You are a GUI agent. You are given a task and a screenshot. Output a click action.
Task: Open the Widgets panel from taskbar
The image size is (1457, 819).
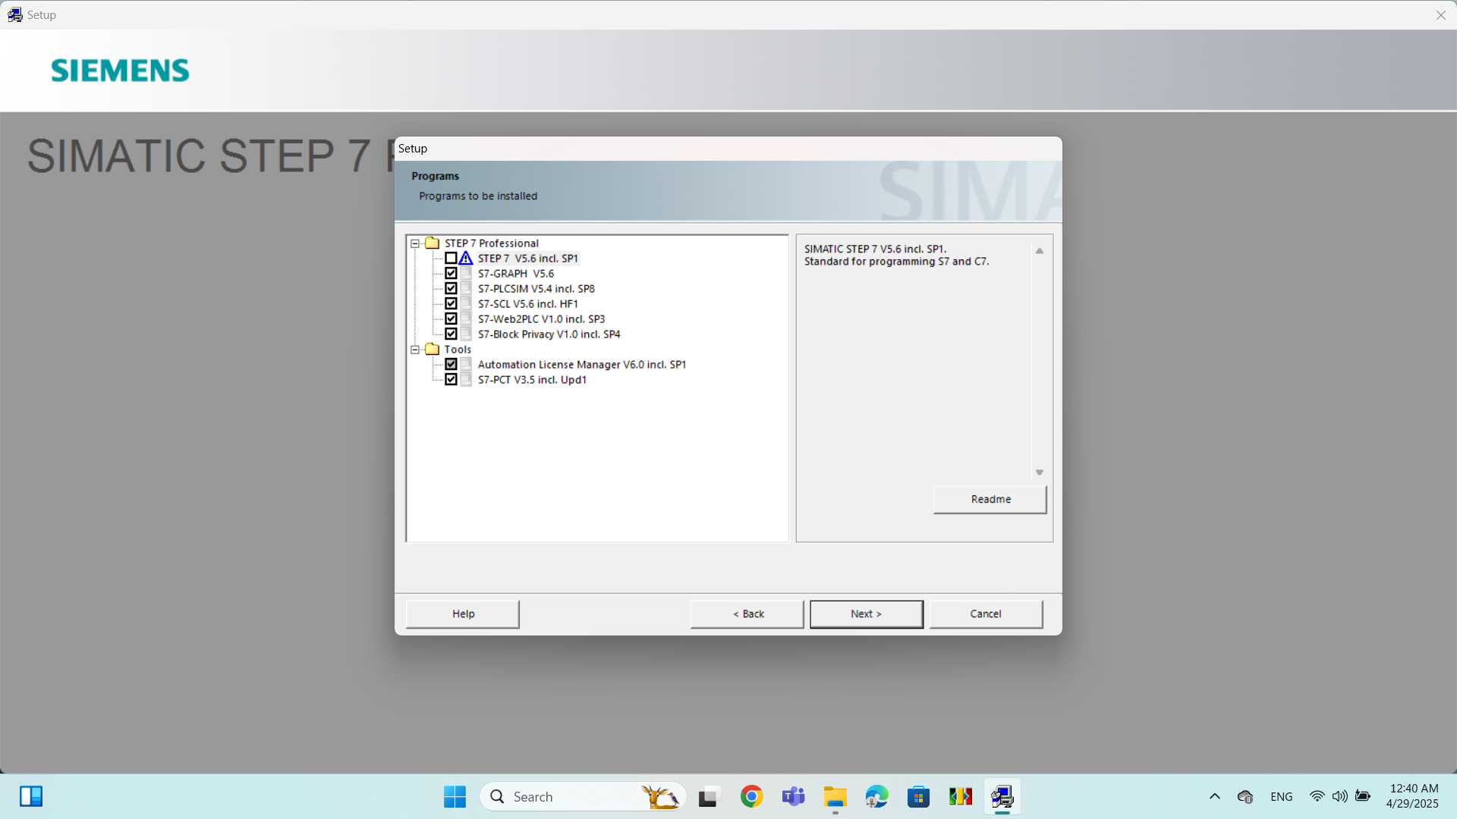point(31,797)
